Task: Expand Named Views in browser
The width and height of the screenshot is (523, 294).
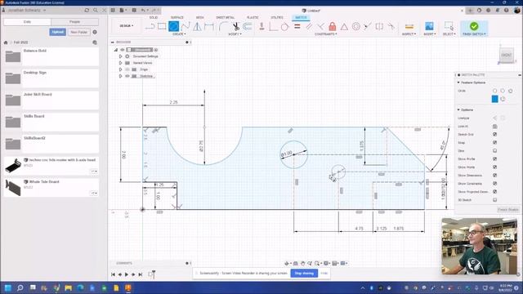Action: (120, 63)
